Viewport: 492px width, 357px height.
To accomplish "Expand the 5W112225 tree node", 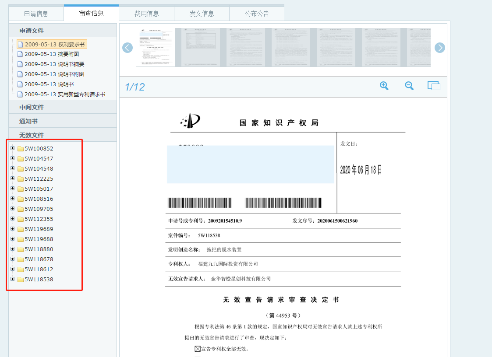I will click(13, 178).
